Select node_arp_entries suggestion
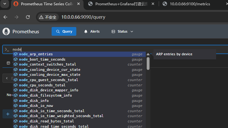Viewport: 228px width, 128px height. pyautogui.click(x=79, y=54)
